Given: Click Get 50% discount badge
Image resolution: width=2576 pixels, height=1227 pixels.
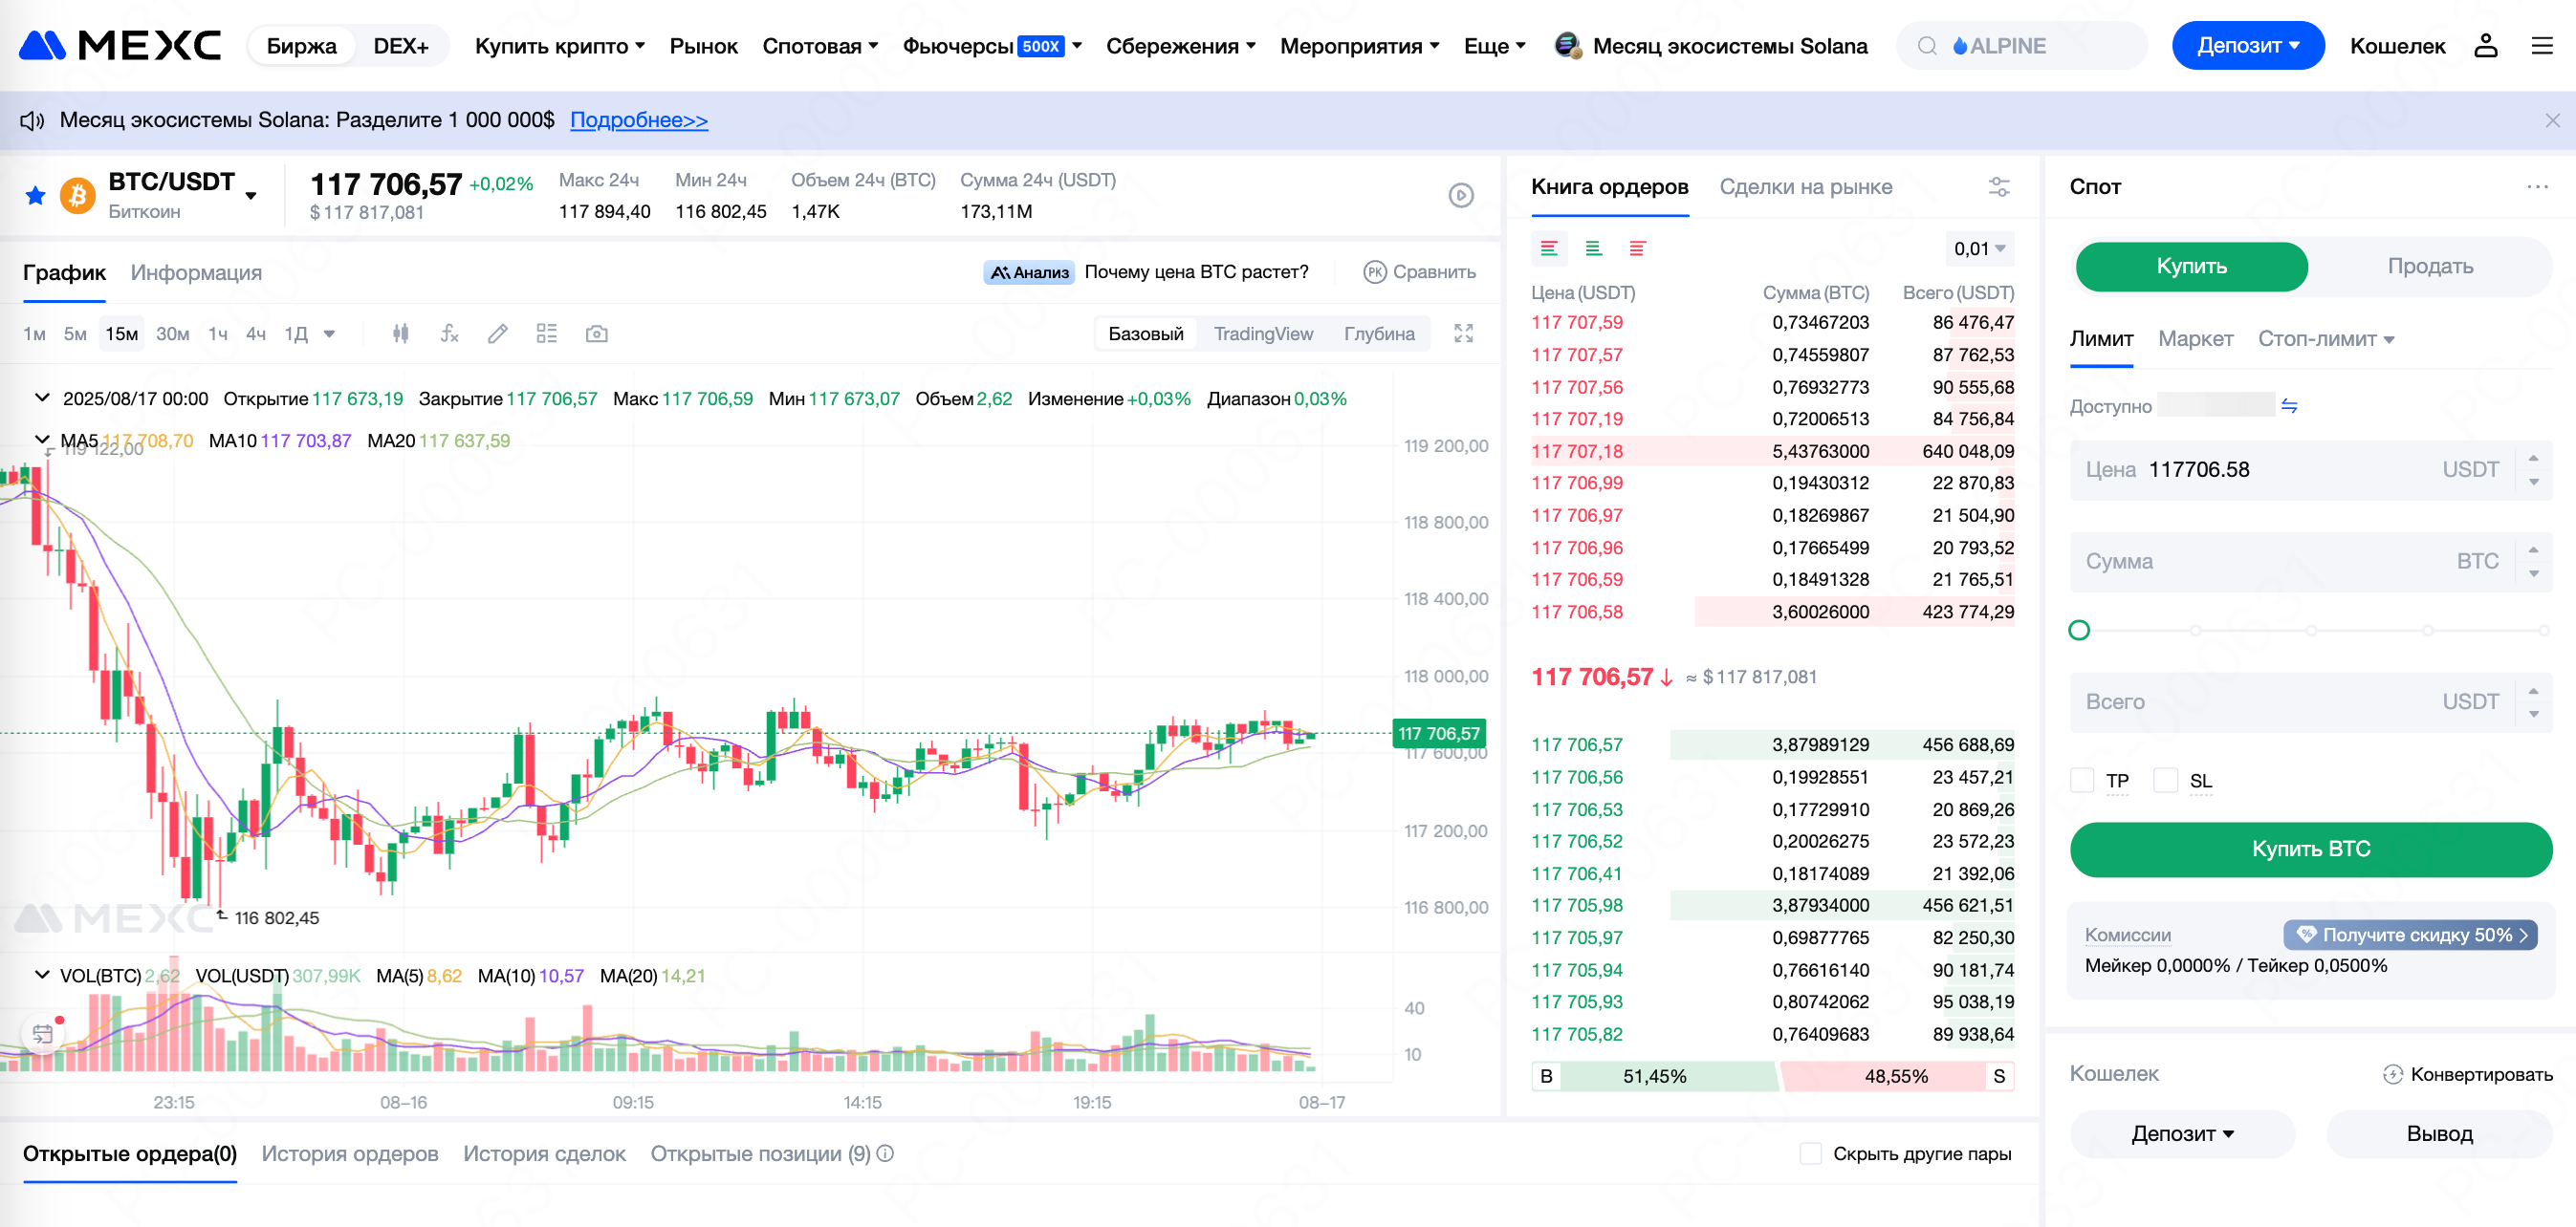Looking at the screenshot, I should (2410, 936).
